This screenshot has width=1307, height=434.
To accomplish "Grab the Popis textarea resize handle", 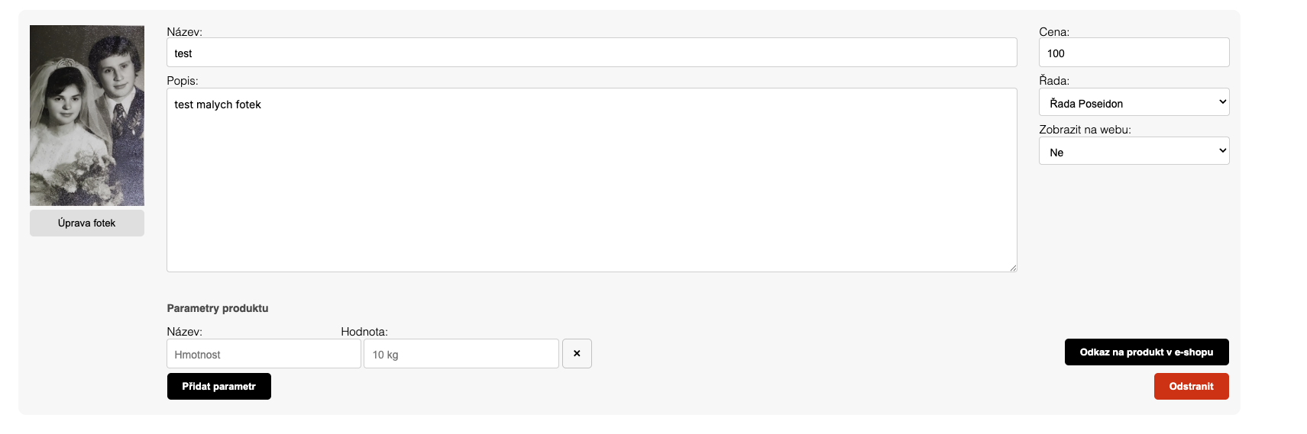I will (x=1013, y=268).
